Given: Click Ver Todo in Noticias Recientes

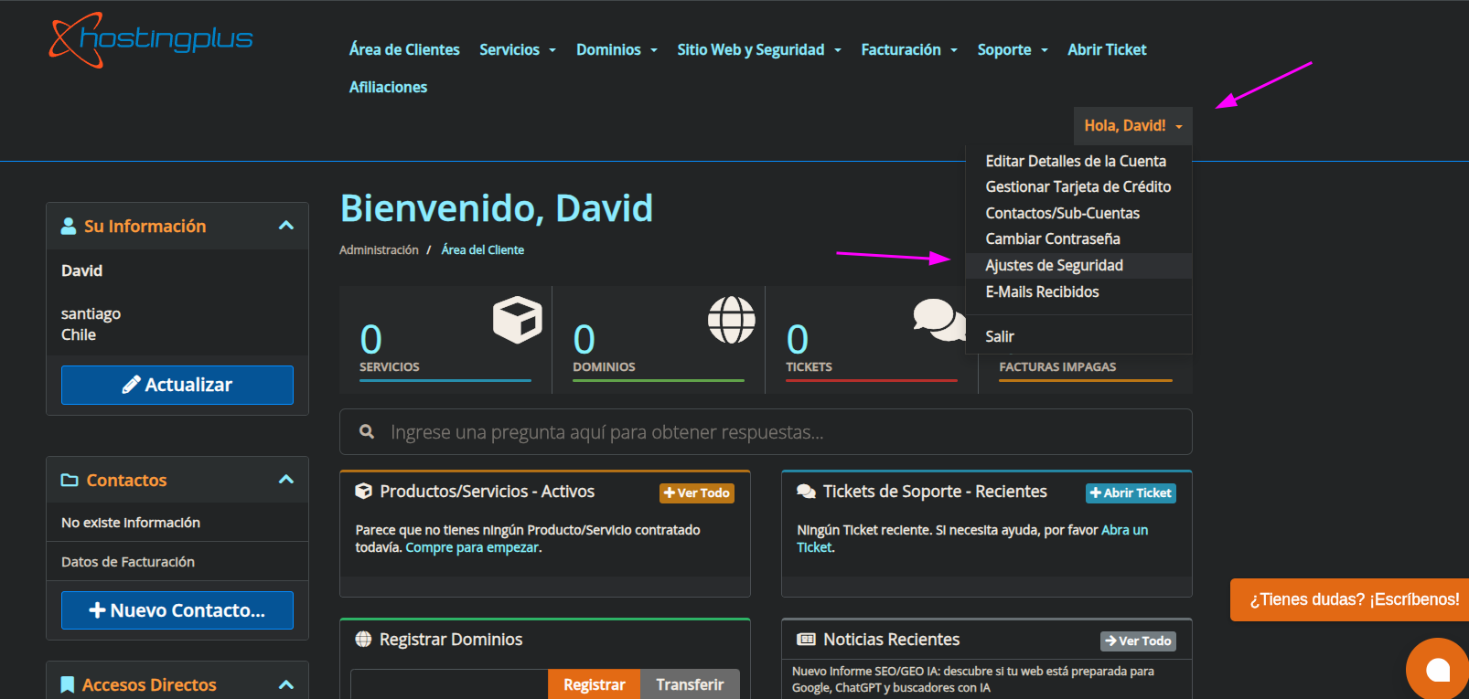Looking at the screenshot, I should (1138, 641).
